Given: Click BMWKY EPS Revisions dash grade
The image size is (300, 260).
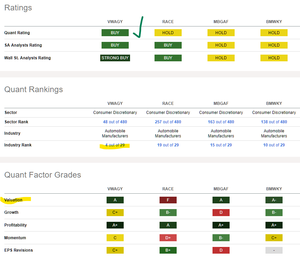Looking at the screenshot, I should point(274,250).
